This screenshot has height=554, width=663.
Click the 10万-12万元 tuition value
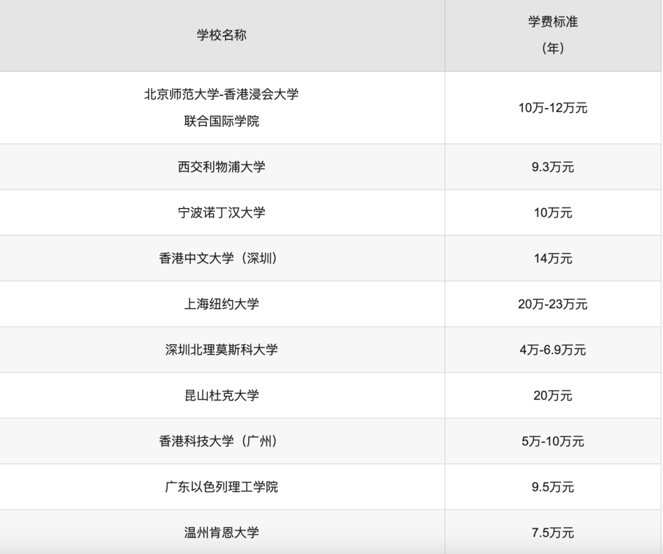(x=552, y=108)
